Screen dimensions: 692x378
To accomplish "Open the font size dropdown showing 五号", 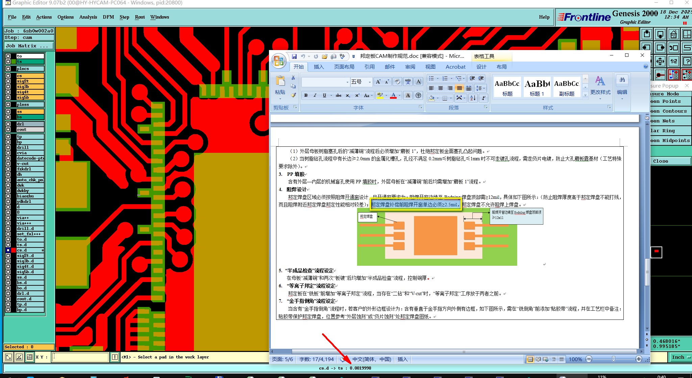I will click(370, 82).
